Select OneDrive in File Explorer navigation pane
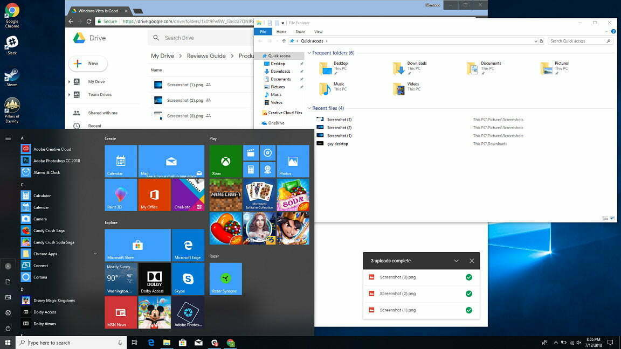The height and width of the screenshot is (349, 621). click(x=276, y=123)
